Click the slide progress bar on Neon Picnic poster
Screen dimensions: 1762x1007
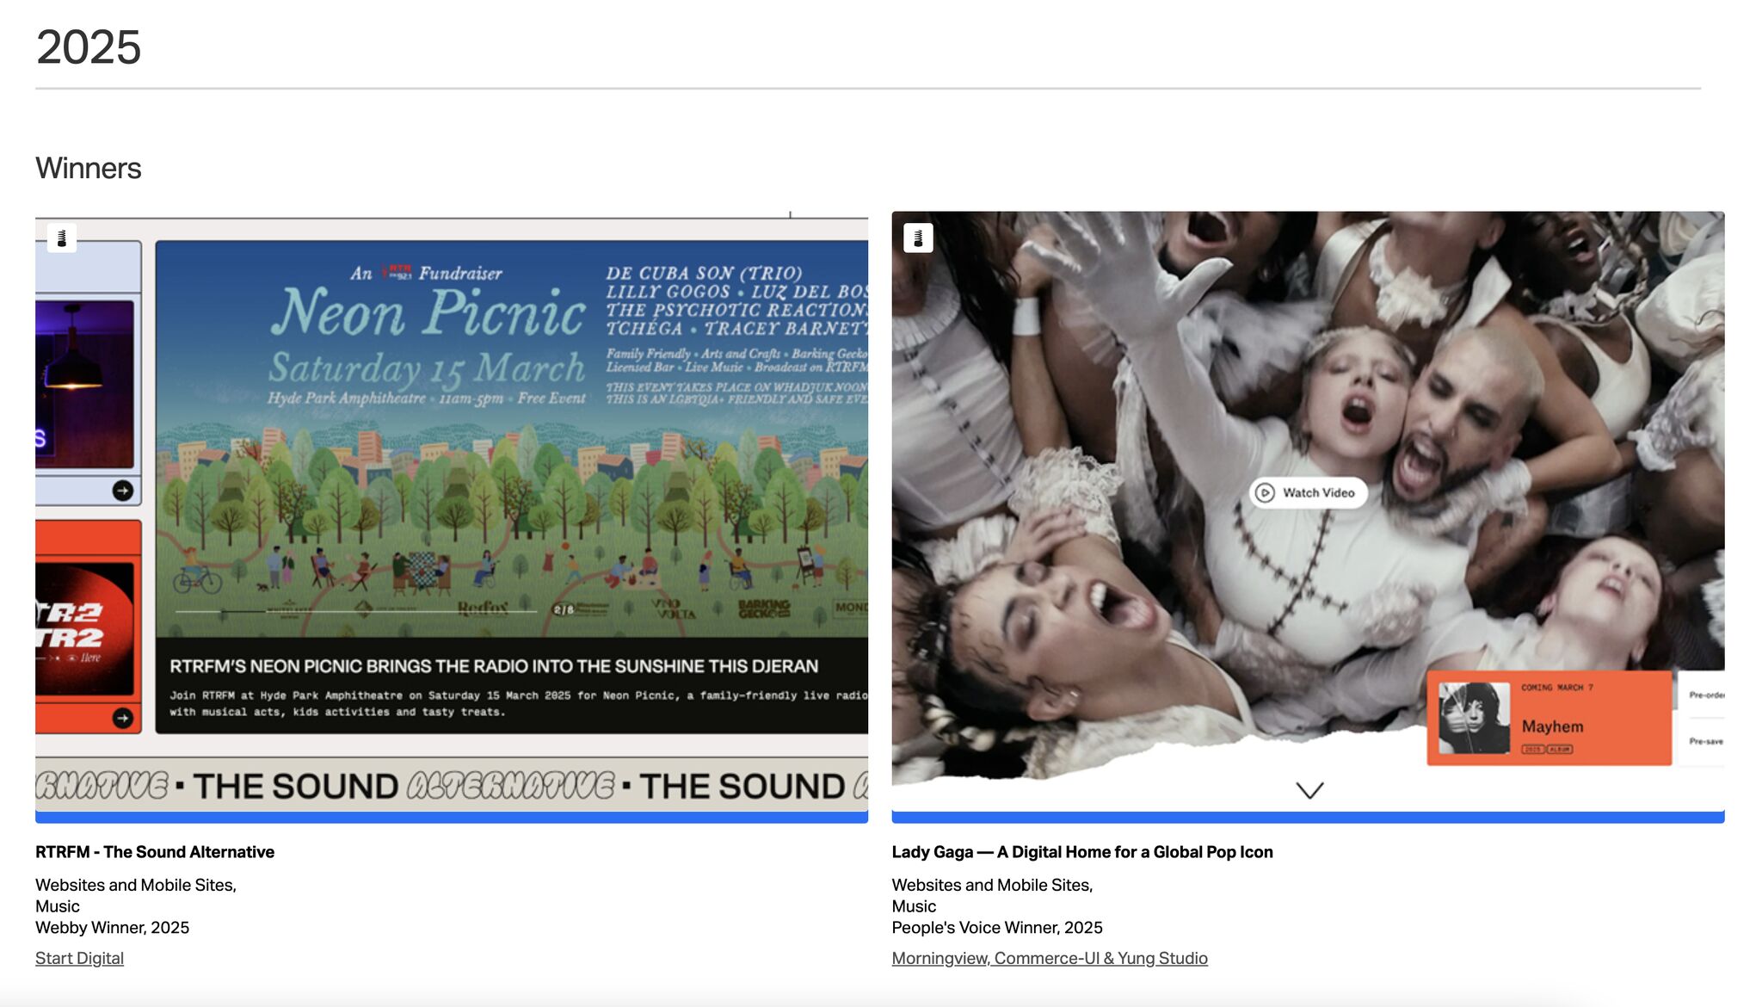coord(356,611)
